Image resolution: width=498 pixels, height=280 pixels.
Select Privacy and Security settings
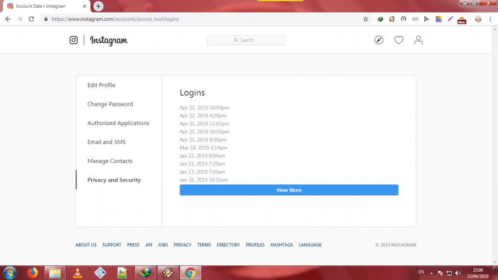[x=114, y=180]
